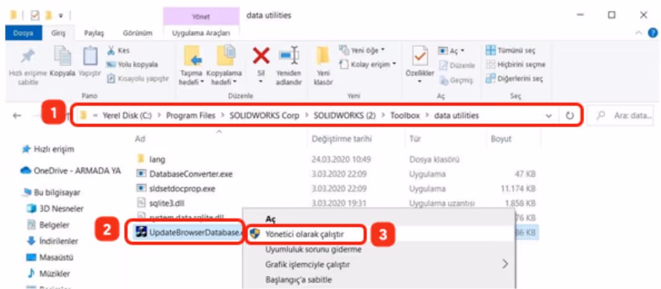Click the Yapıştır clipboard icon

pyautogui.click(x=90, y=56)
